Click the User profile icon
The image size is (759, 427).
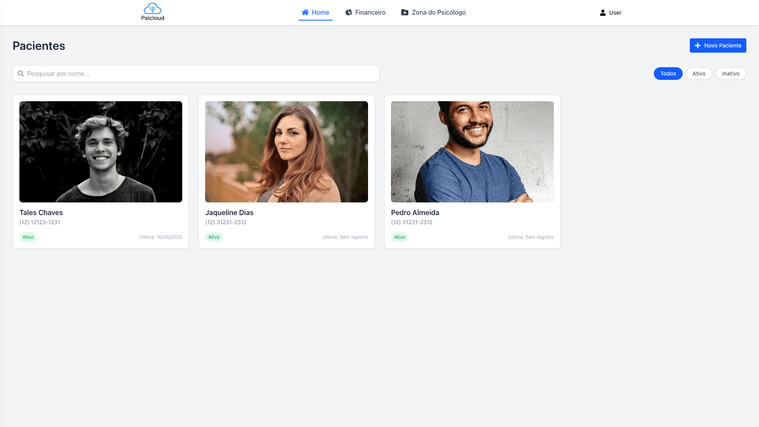tap(602, 13)
